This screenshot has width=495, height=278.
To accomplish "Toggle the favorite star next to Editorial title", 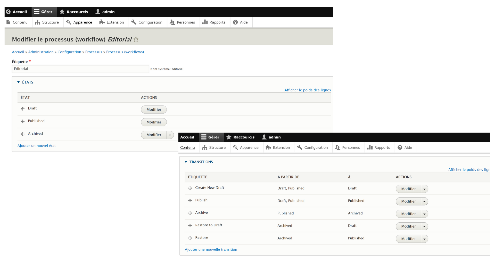I will (136, 39).
